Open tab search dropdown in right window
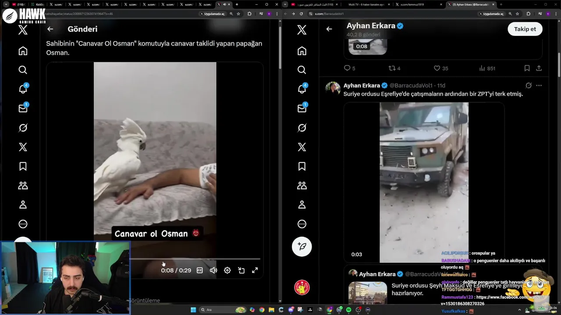The height and width of the screenshot is (315, 561). tap(285, 4)
